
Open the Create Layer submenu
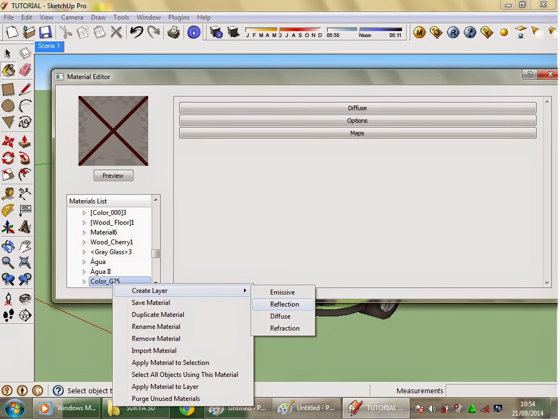(182, 291)
